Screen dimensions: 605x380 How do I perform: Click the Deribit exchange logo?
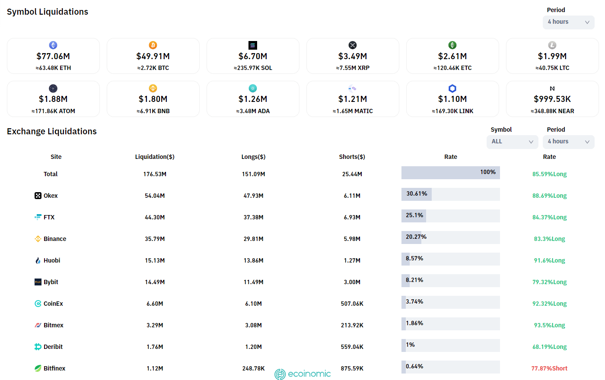[38, 347]
